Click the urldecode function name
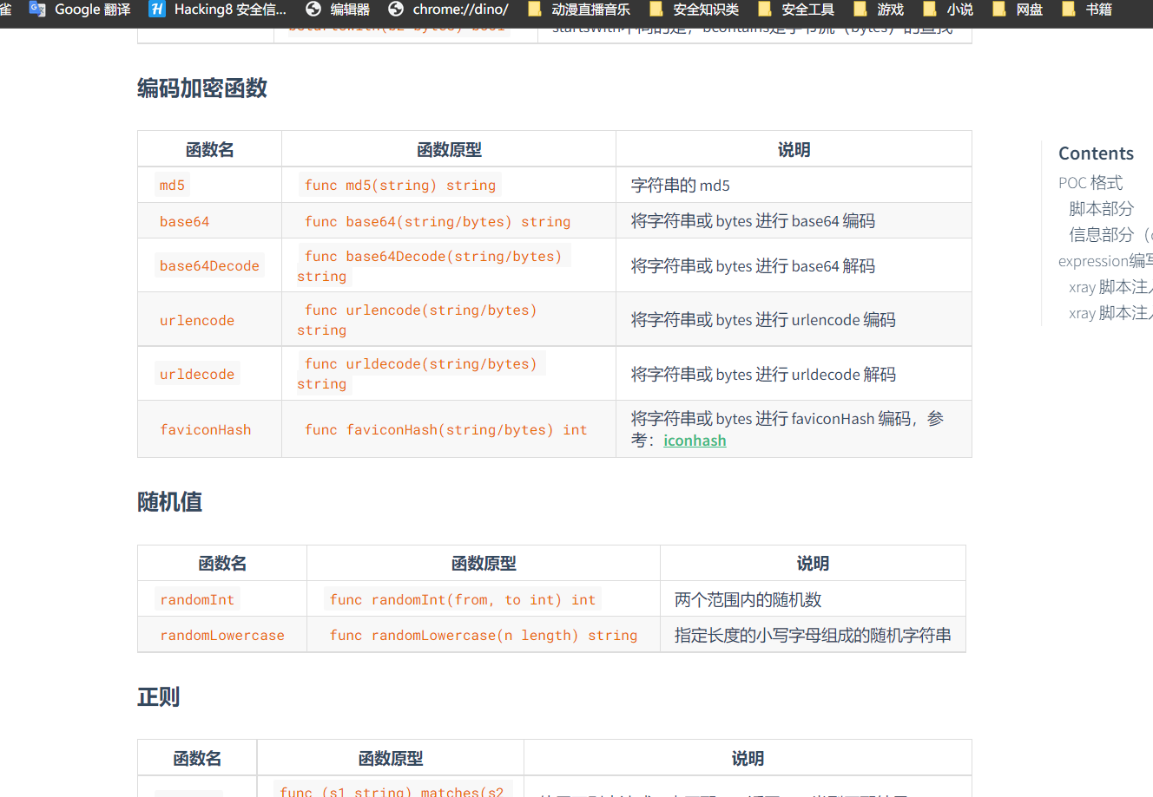The height and width of the screenshot is (797, 1153). (197, 374)
